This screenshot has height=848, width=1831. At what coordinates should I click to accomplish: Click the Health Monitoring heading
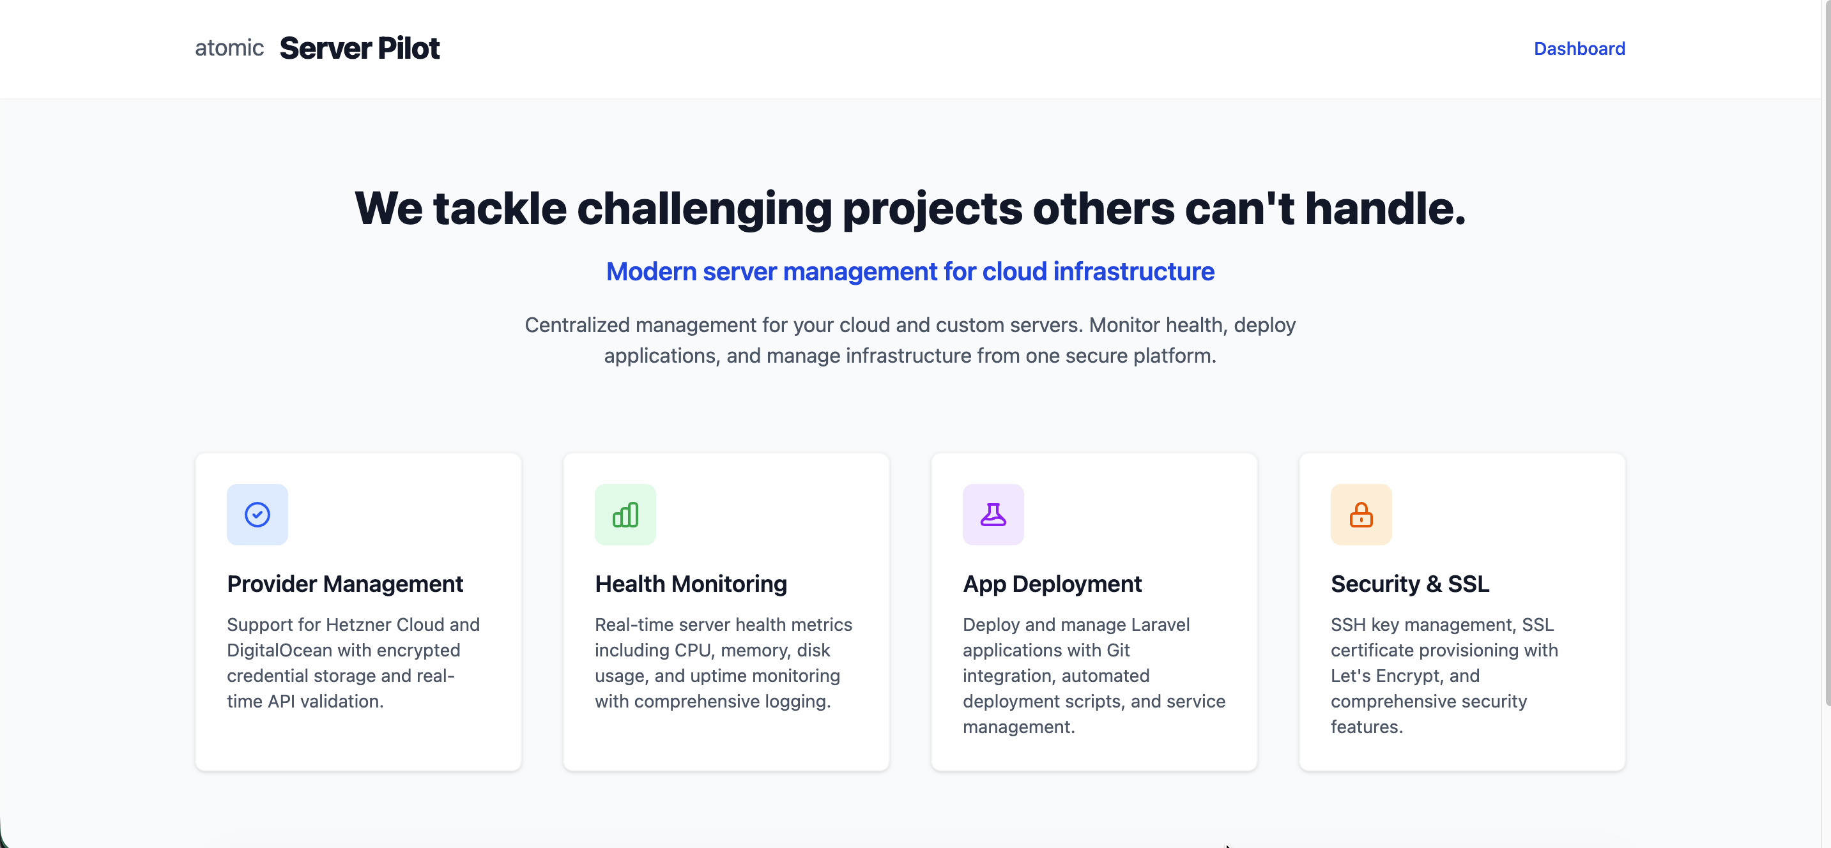(x=691, y=584)
